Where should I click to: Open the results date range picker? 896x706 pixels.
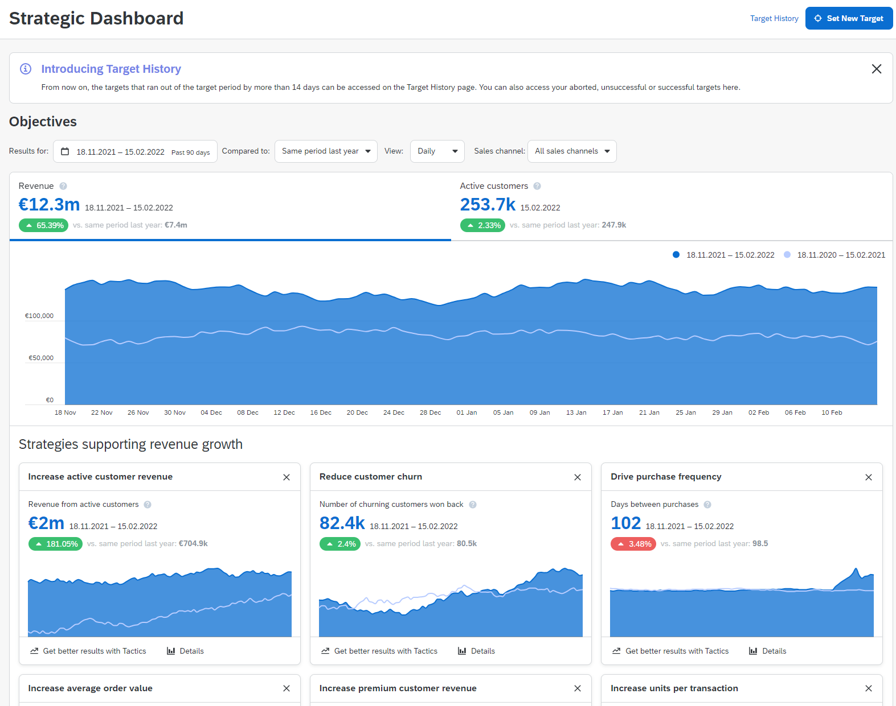coord(135,152)
